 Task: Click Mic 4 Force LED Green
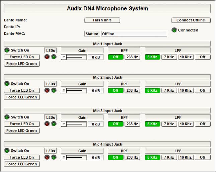(x=22, y=164)
